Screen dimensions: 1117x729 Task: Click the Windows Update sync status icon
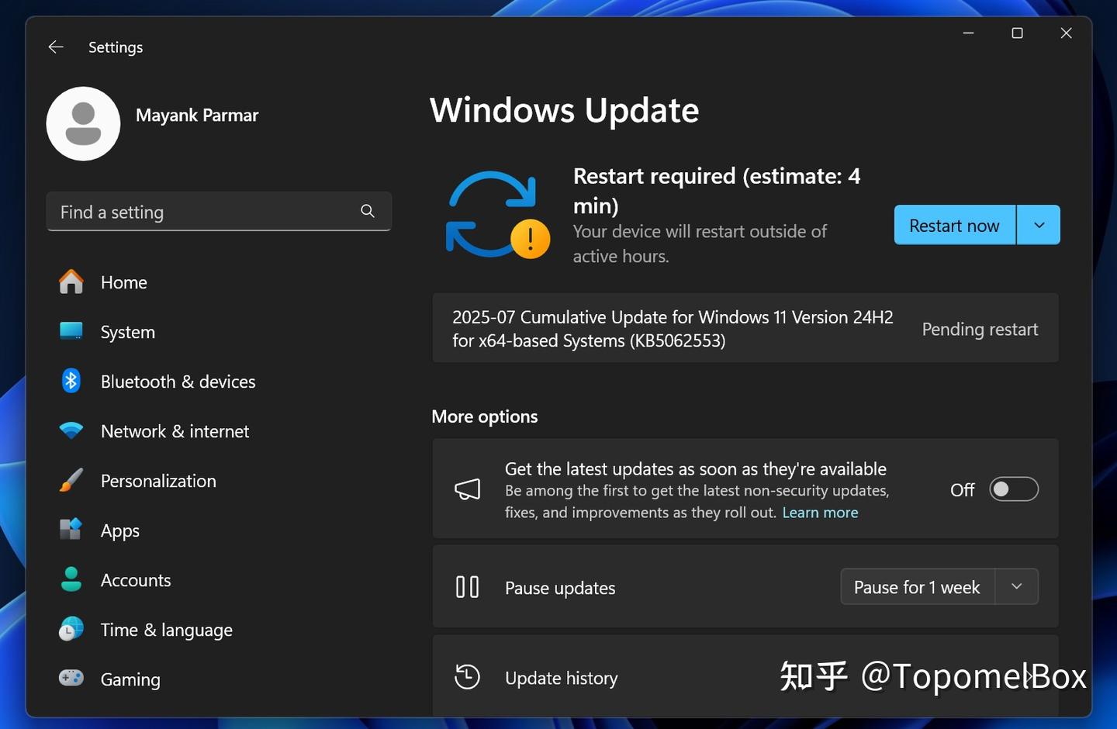(497, 215)
